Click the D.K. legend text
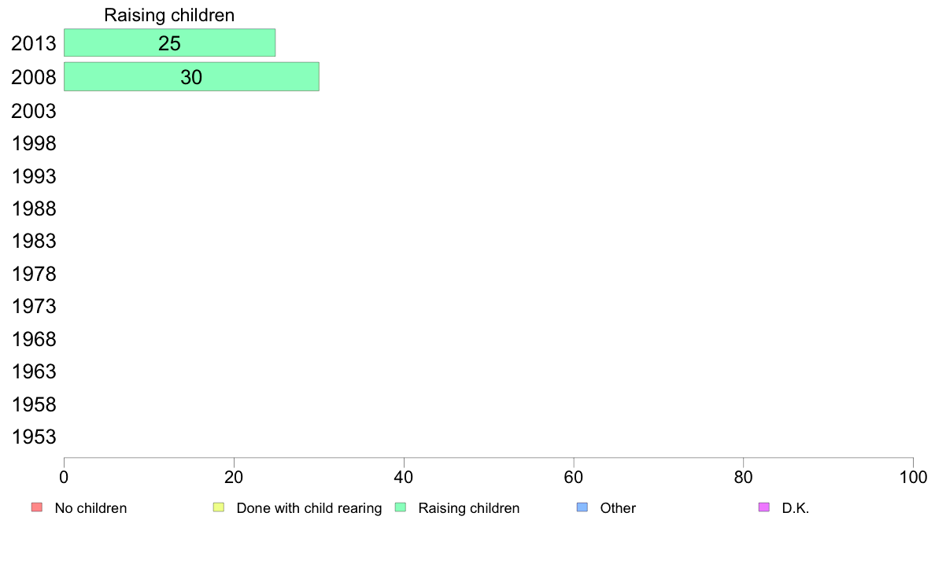 796,508
